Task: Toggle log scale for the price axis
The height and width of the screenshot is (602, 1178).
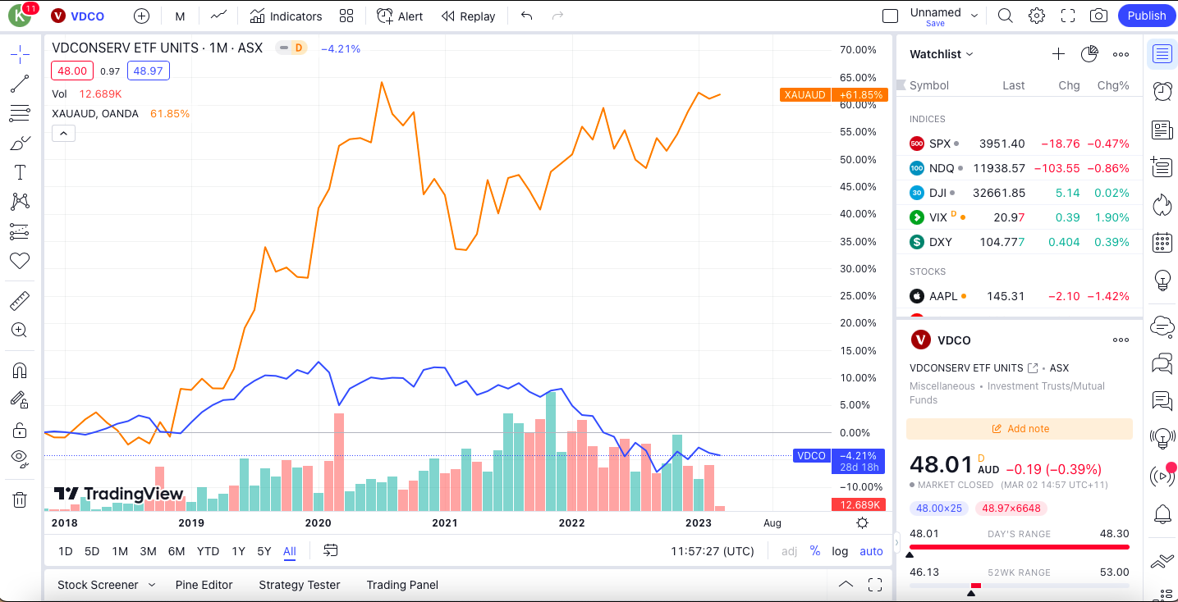Action: (840, 551)
